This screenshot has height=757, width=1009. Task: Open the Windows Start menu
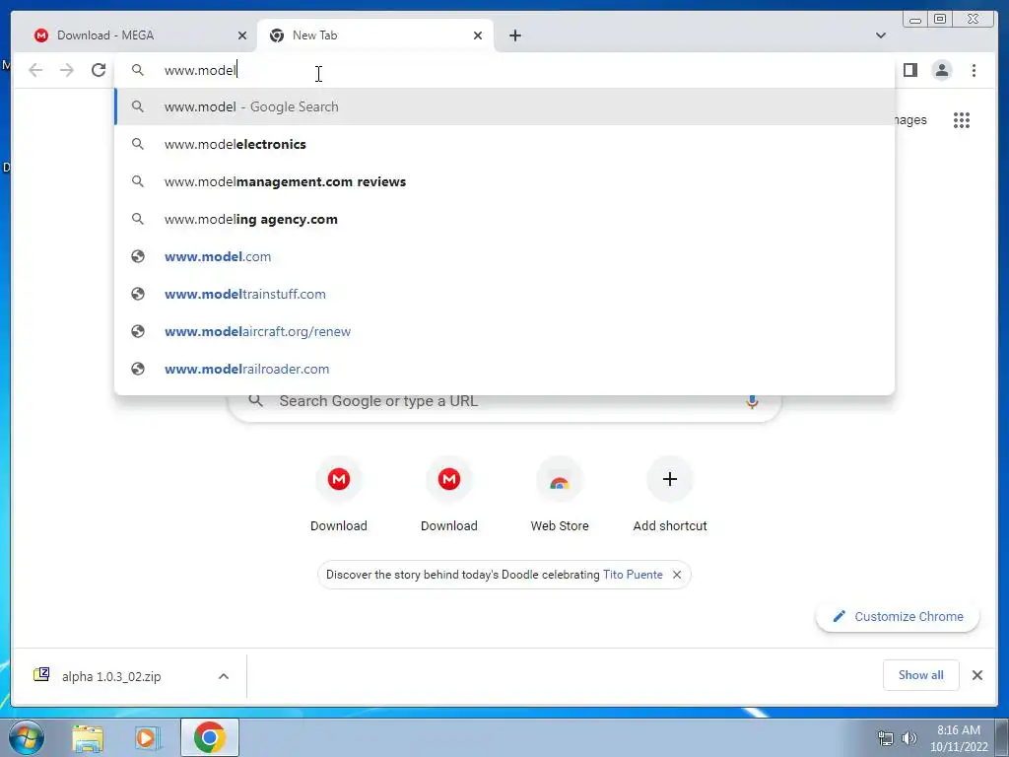(x=26, y=737)
